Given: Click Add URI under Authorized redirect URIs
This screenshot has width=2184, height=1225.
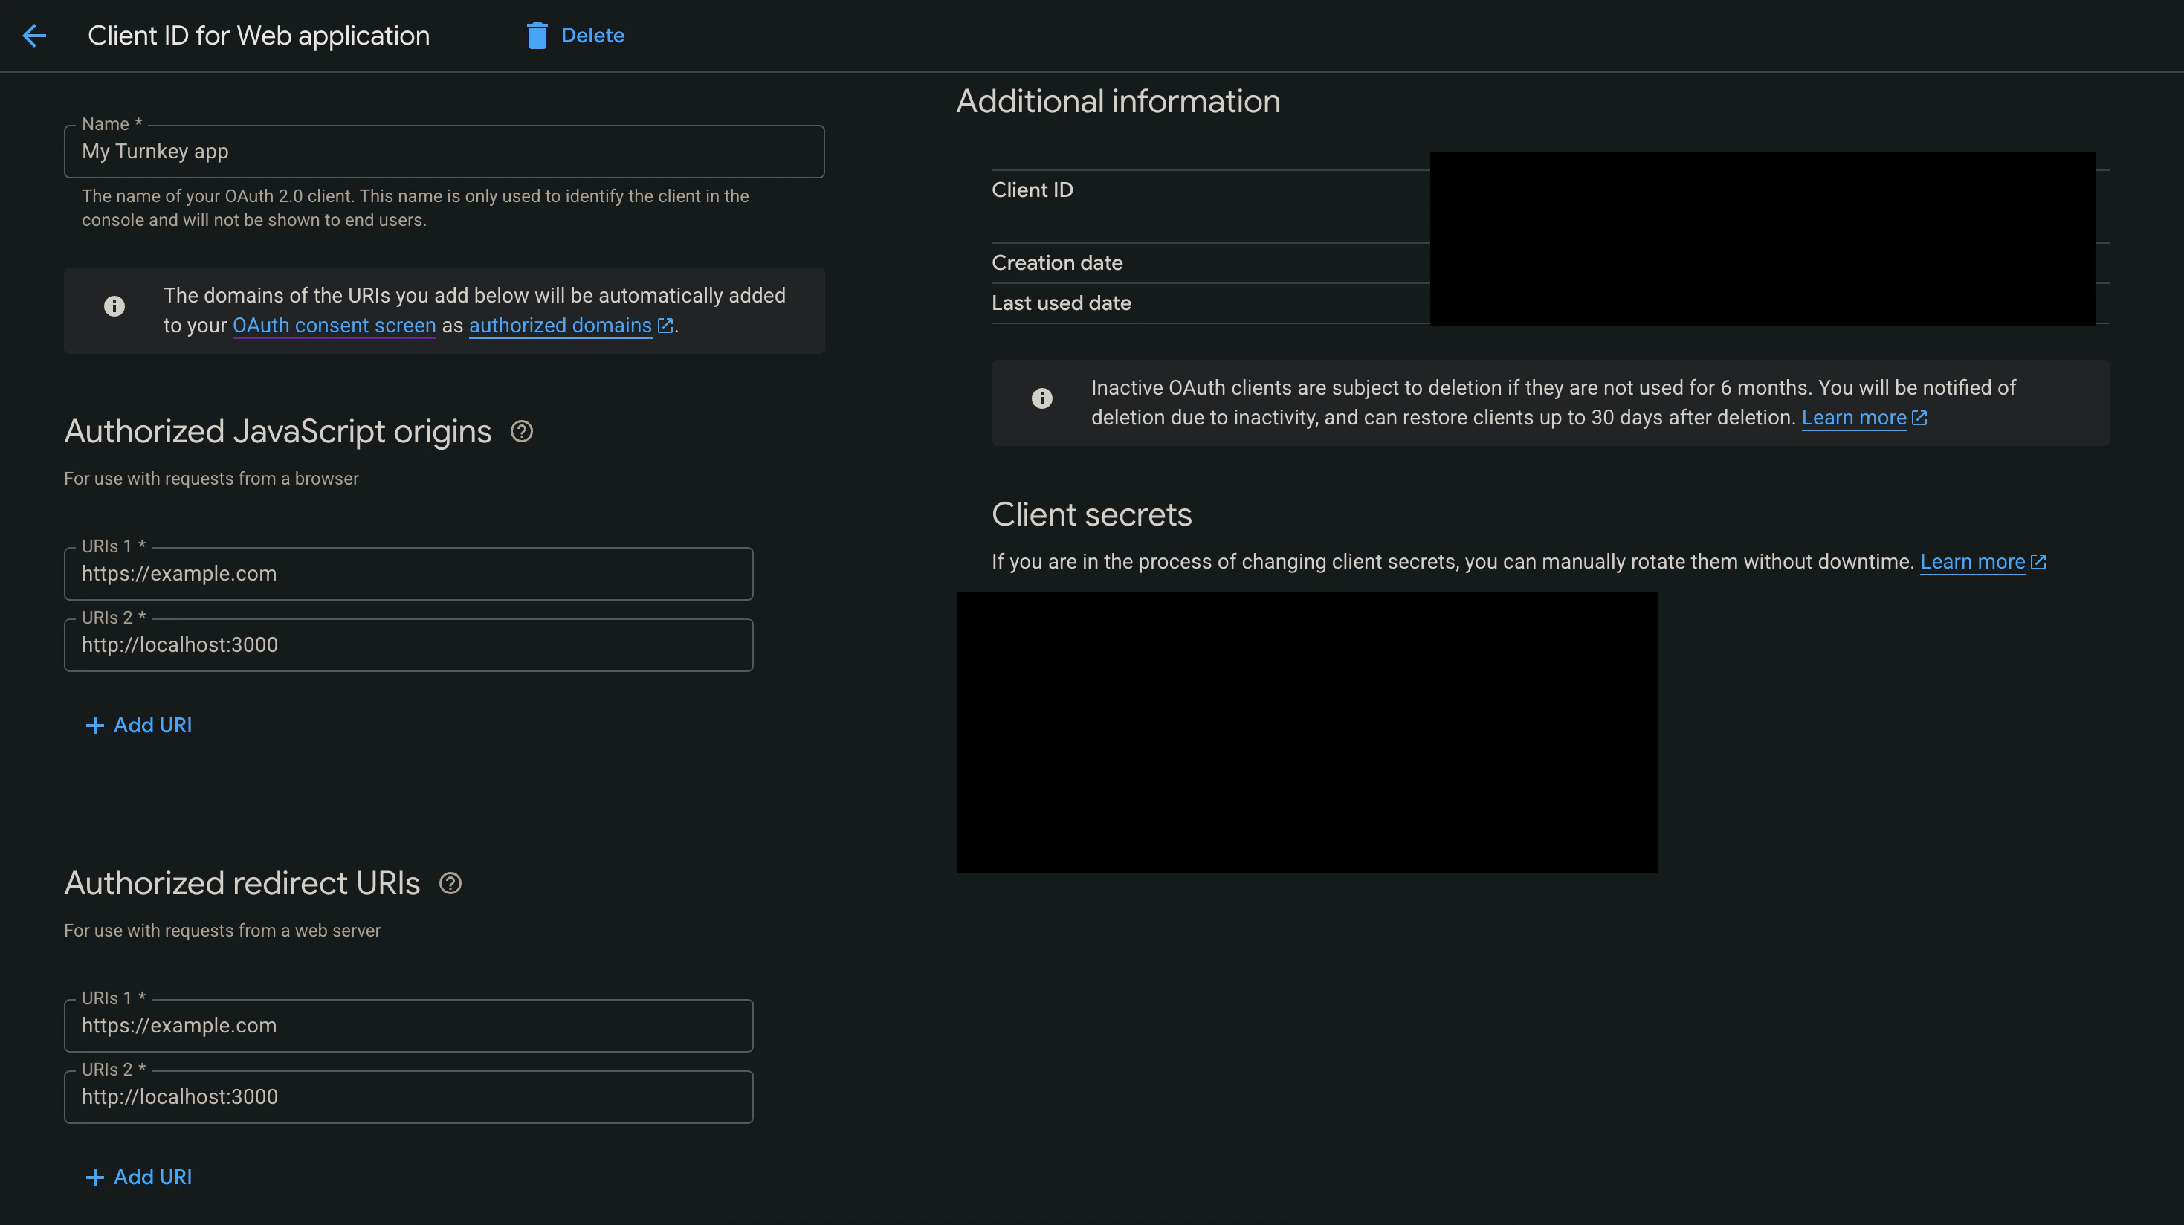Looking at the screenshot, I should coord(138,1177).
